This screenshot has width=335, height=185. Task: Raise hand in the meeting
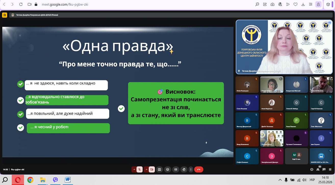(183, 169)
